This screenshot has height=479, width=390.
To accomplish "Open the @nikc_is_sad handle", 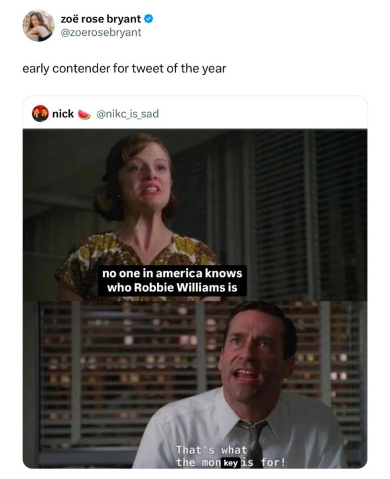I will click(128, 114).
